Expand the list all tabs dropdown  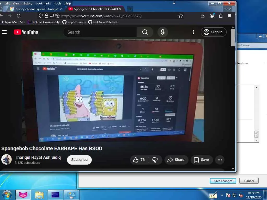228,9
